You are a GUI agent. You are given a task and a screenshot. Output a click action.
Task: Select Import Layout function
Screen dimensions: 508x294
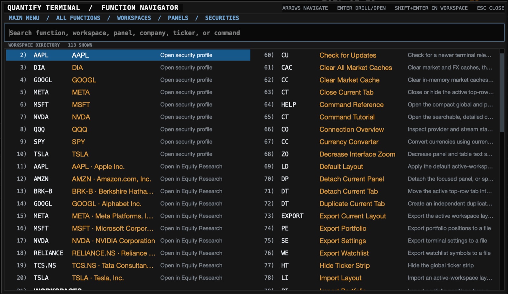[376, 278]
